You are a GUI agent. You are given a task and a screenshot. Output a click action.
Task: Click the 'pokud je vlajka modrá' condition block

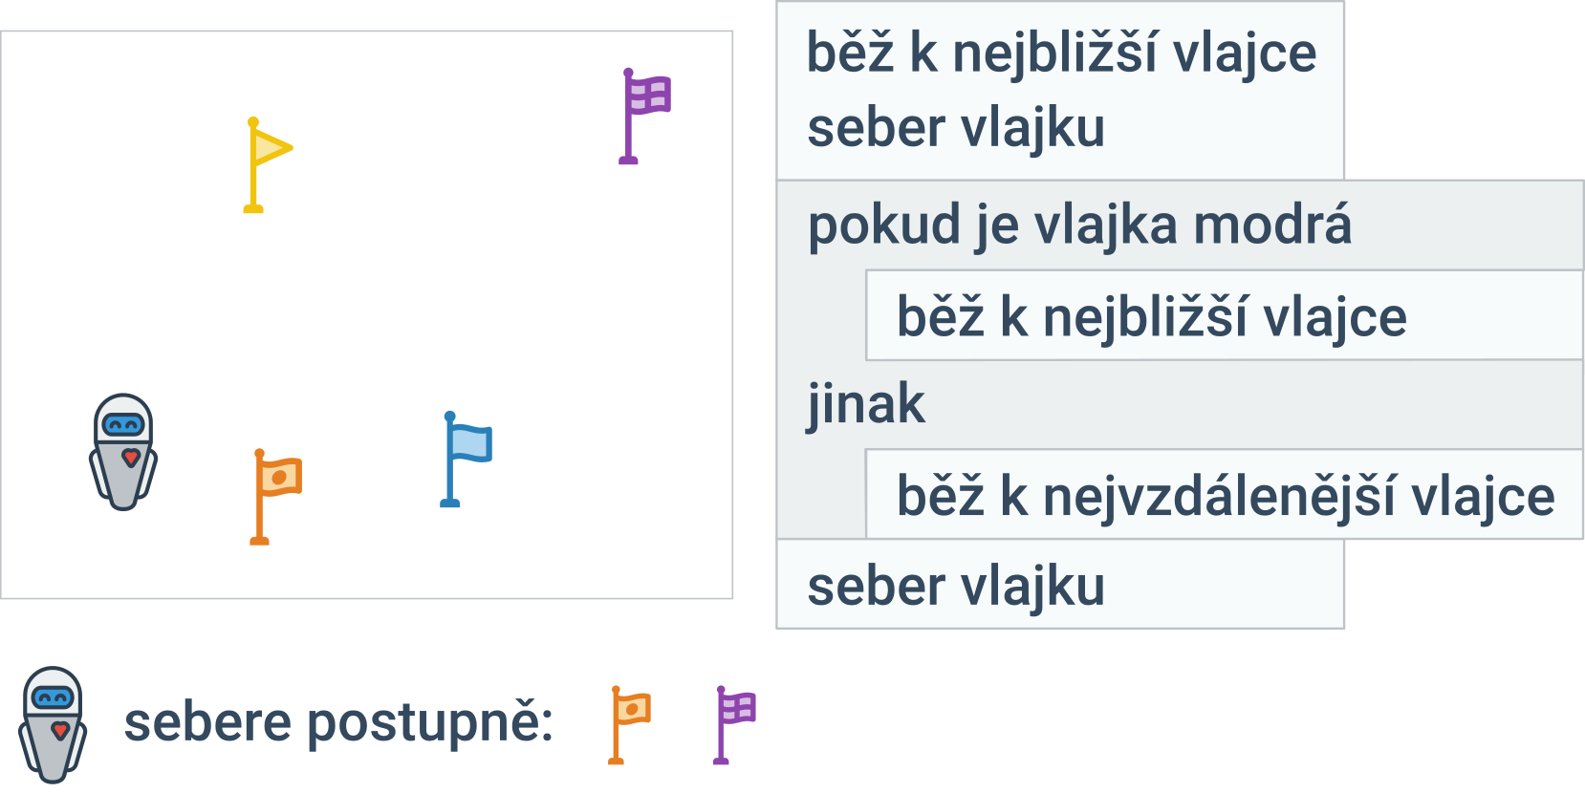coord(1180,225)
